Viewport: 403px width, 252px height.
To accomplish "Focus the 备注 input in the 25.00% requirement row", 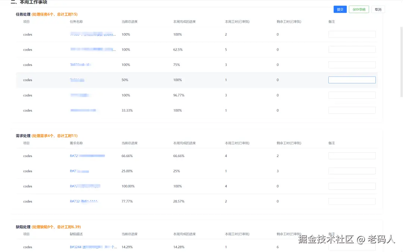I will click(352, 171).
